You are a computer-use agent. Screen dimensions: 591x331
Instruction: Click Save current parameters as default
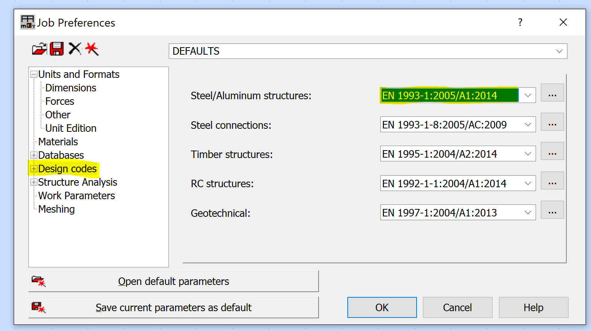click(174, 307)
